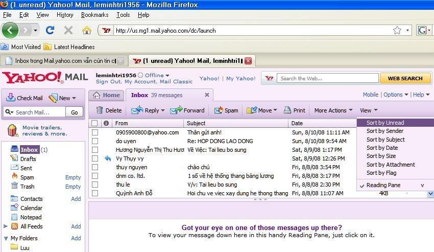
Task: Open the More Actions dropdown
Action: (x=333, y=110)
